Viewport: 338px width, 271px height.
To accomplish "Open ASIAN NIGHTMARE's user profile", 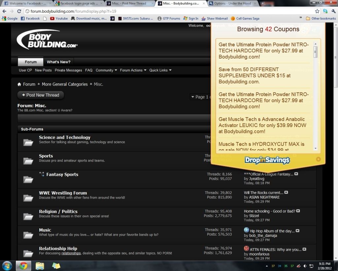I will click(264, 197).
